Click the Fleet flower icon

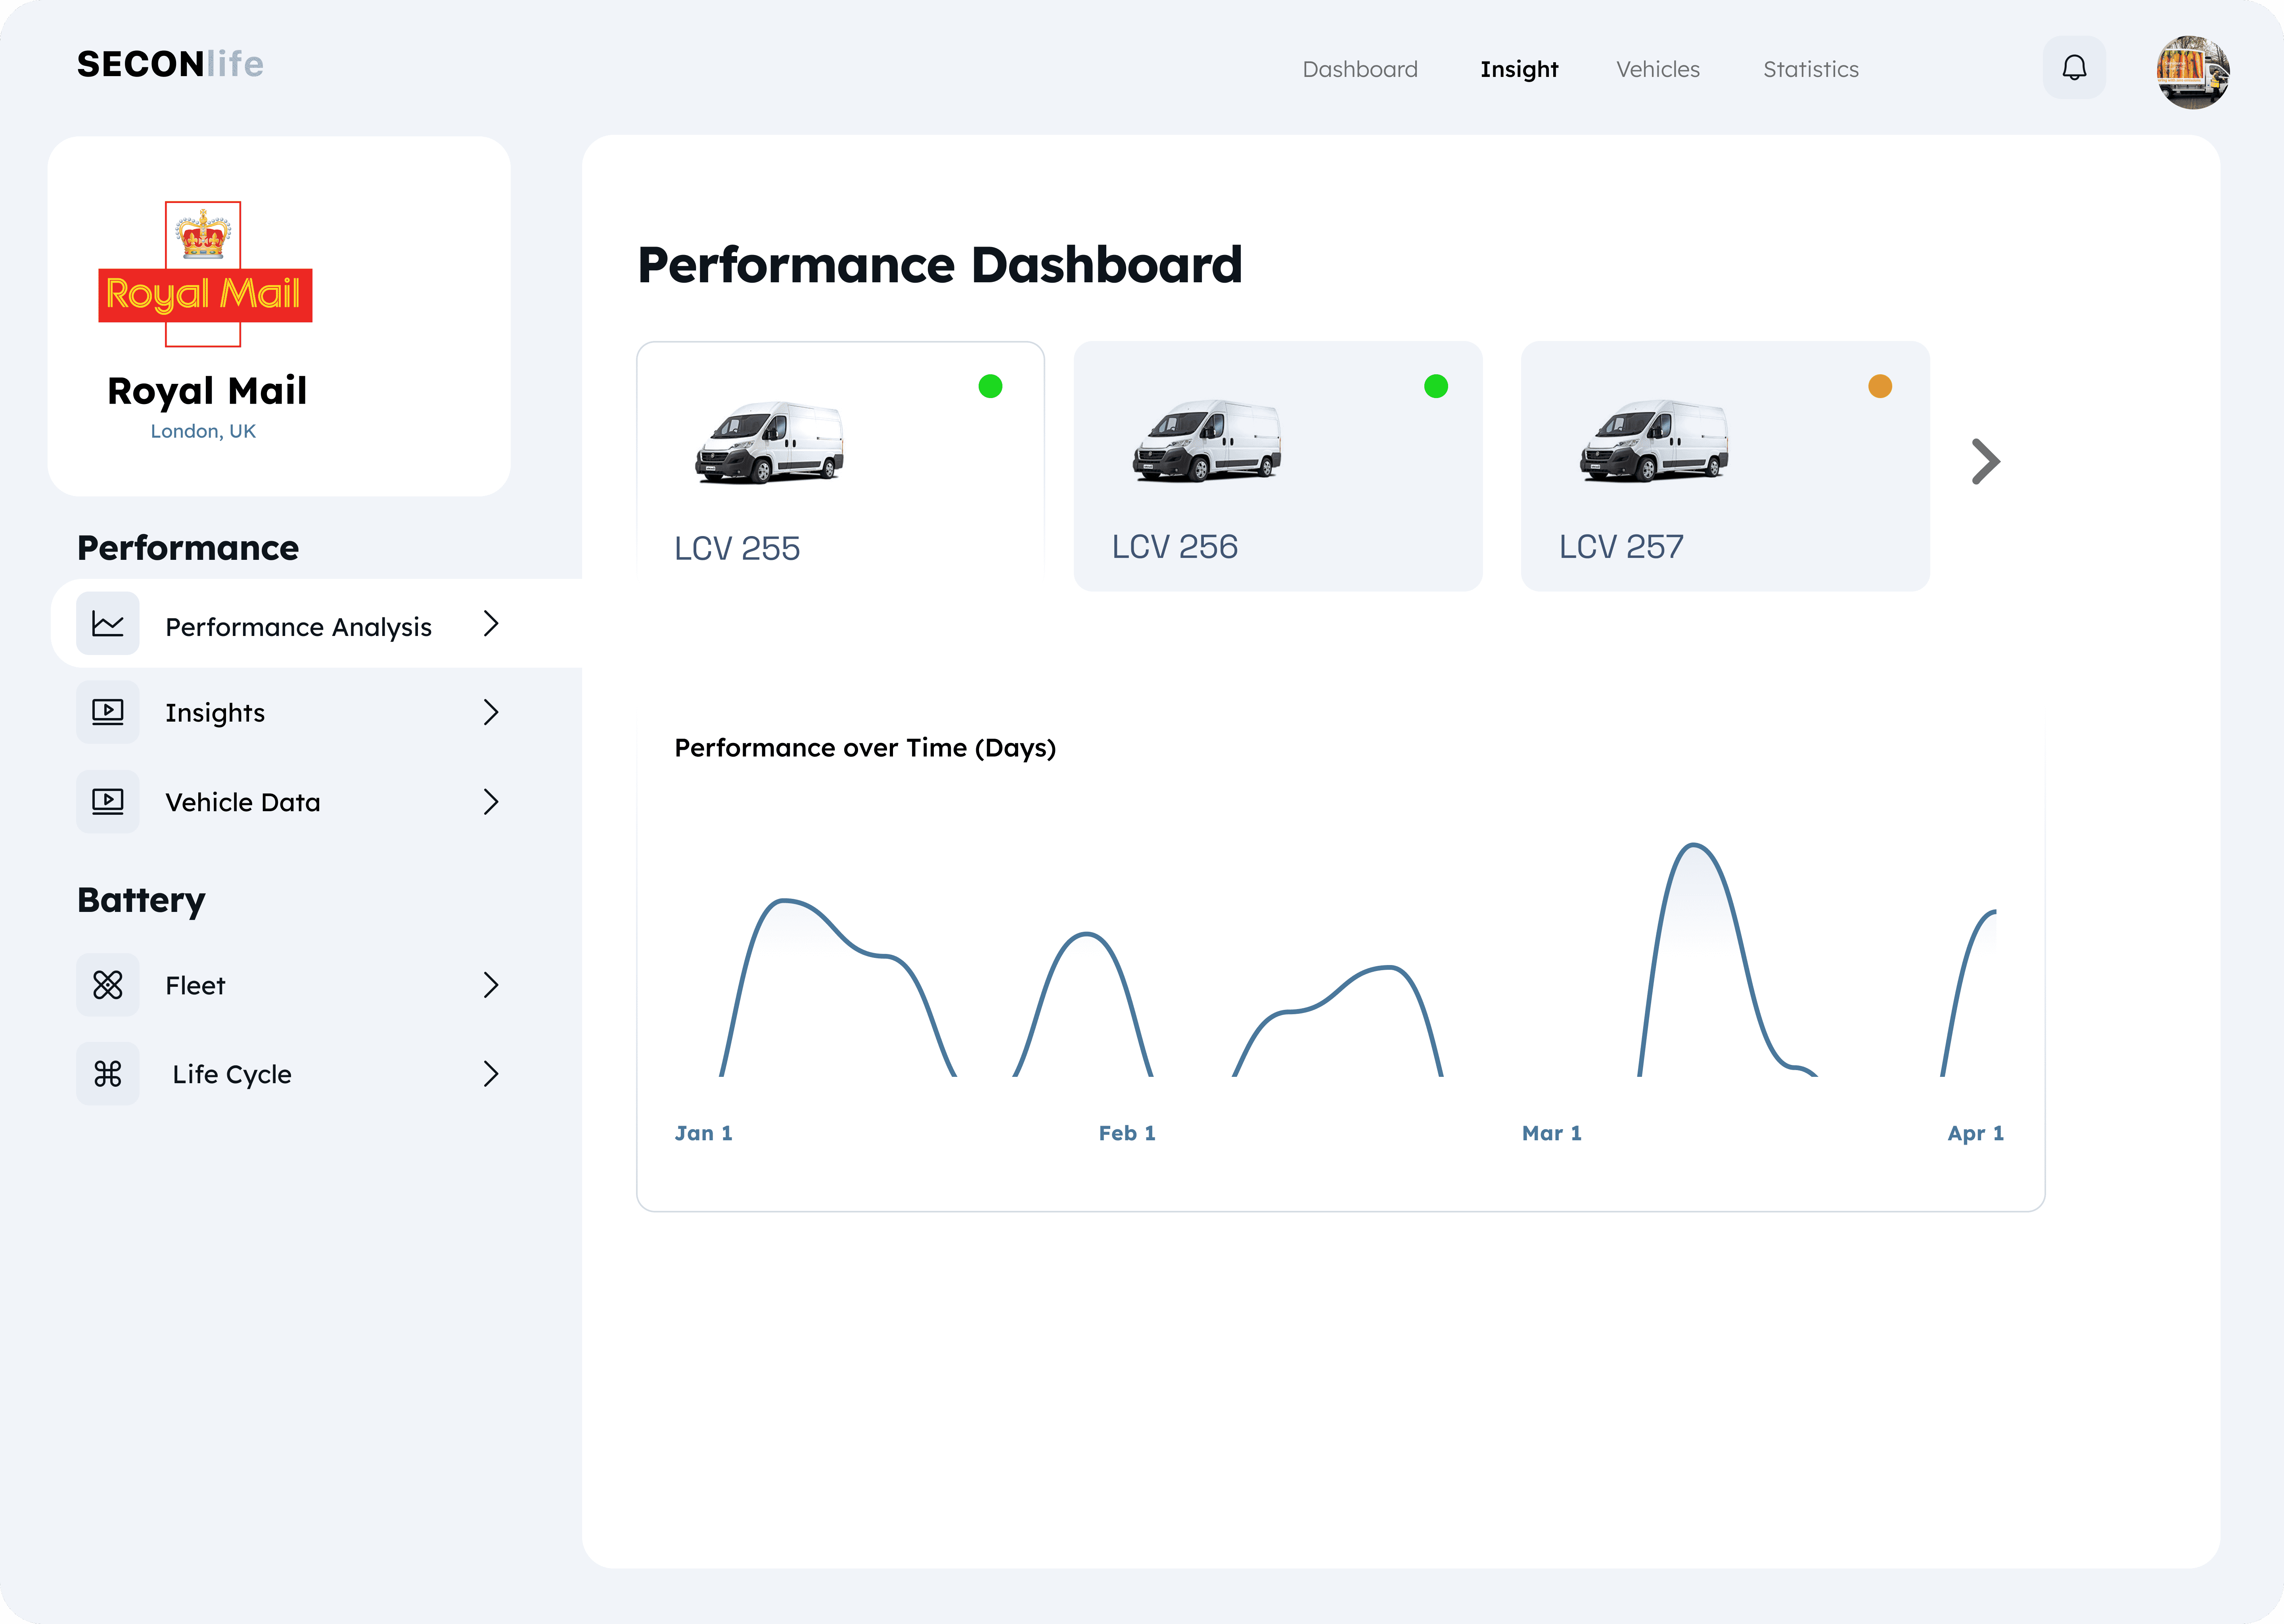pyautogui.click(x=108, y=985)
